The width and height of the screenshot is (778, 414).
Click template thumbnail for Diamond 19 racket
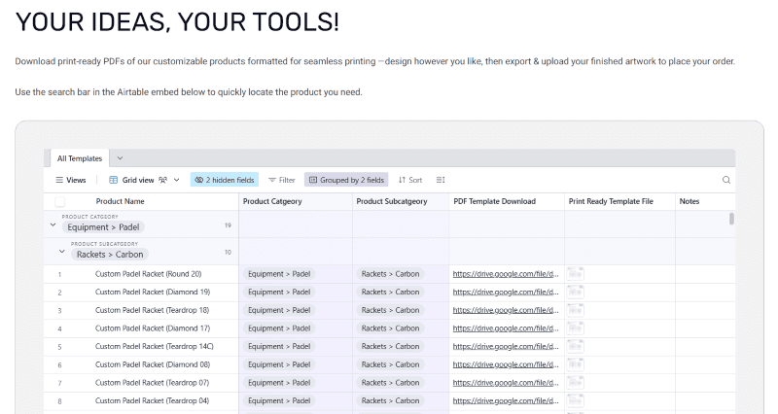pos(575,293)
